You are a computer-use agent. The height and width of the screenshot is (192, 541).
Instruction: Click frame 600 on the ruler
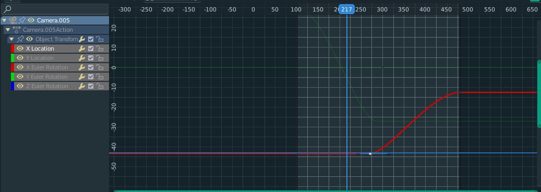tap(511, 10)
